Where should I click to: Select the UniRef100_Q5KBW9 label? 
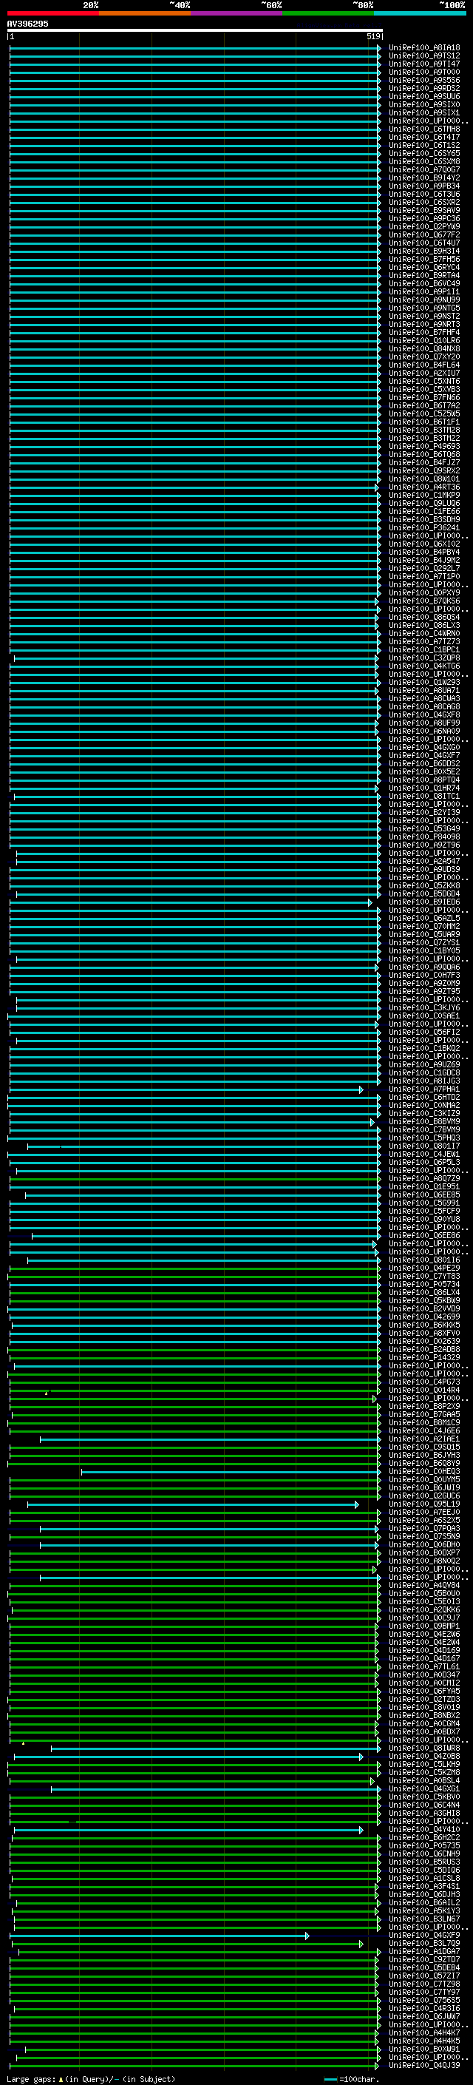tap(423, 1301)
